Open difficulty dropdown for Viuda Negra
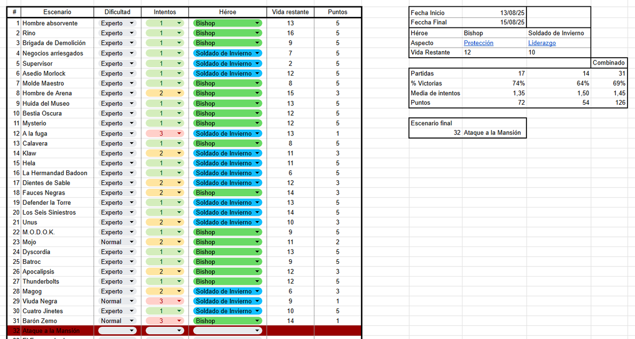The height and width of the screenshot is (339, 635). coord(117,301)
